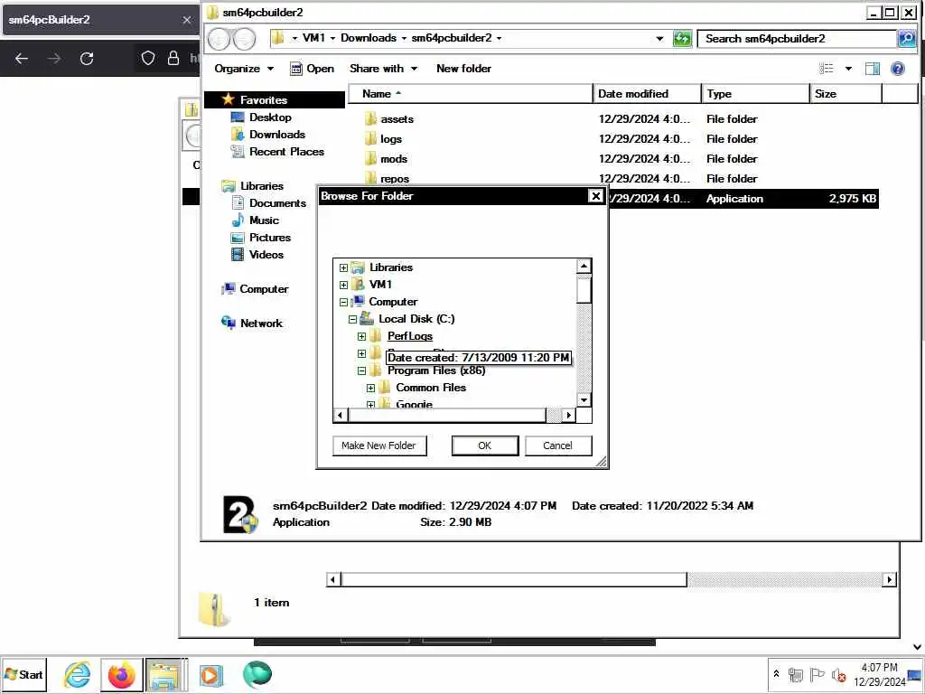This screenshot has width=925, height=694.
Task: Open the Organize menu
Action: pos(244,69)
